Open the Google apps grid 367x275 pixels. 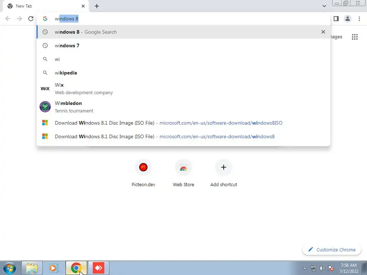coord(354,37)
